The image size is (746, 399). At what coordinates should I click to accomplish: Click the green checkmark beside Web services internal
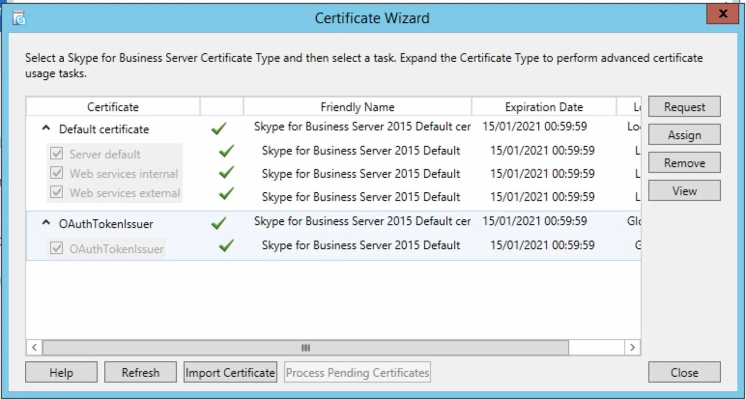coord(226,172)
